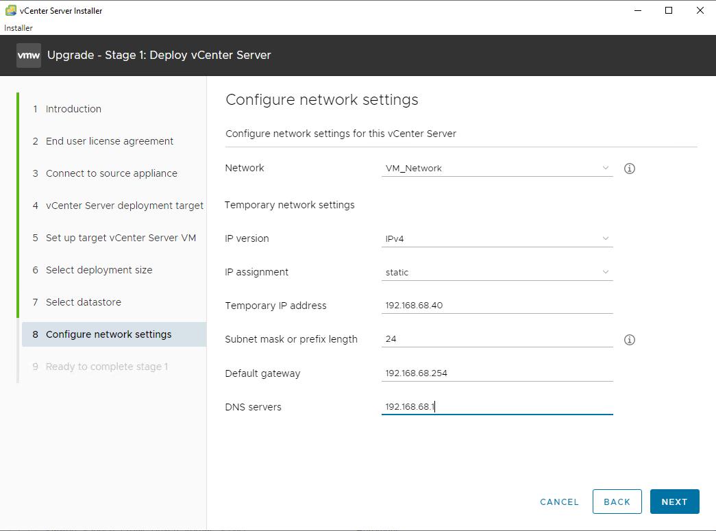Click the NEXT button

[674, 502]
